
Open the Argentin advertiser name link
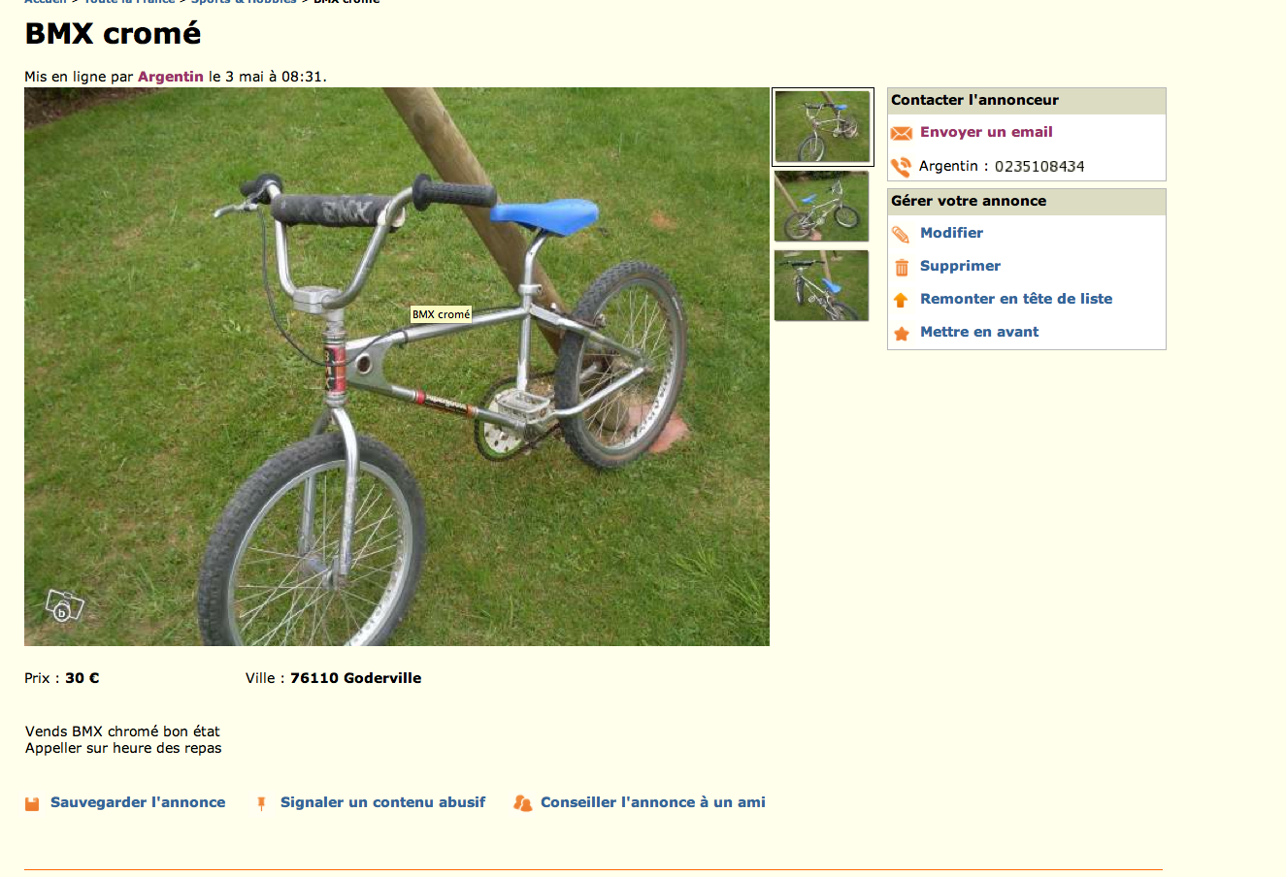(x=171, y=77)
